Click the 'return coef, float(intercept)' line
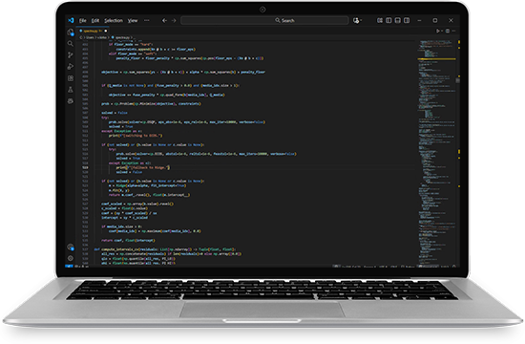The height and width of the screenshot is (344, 525). click(x=128, y=241)
